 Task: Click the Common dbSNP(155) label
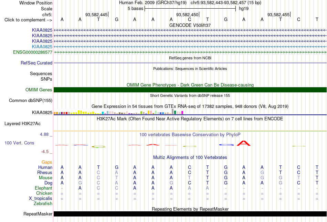31,100
